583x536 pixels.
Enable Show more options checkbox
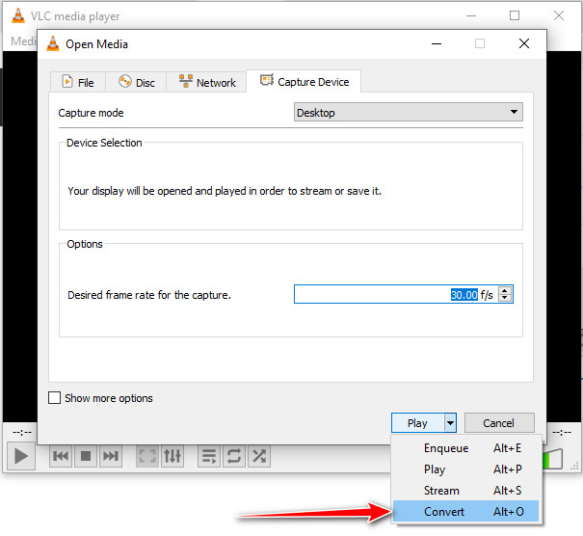pos(54,397)
